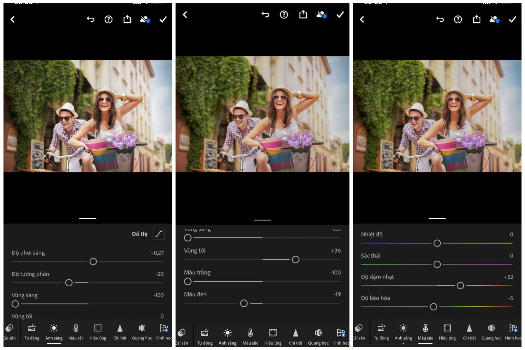The height and width of the screenshot is (350, 525).
Task: Switch to Màu sắc tab in left screen
Action: 76,332
